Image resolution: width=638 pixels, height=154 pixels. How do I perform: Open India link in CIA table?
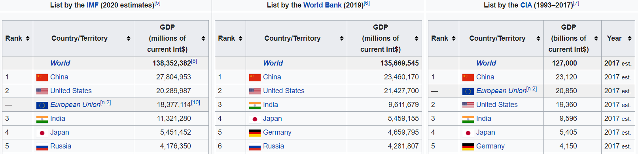point(483,118)
